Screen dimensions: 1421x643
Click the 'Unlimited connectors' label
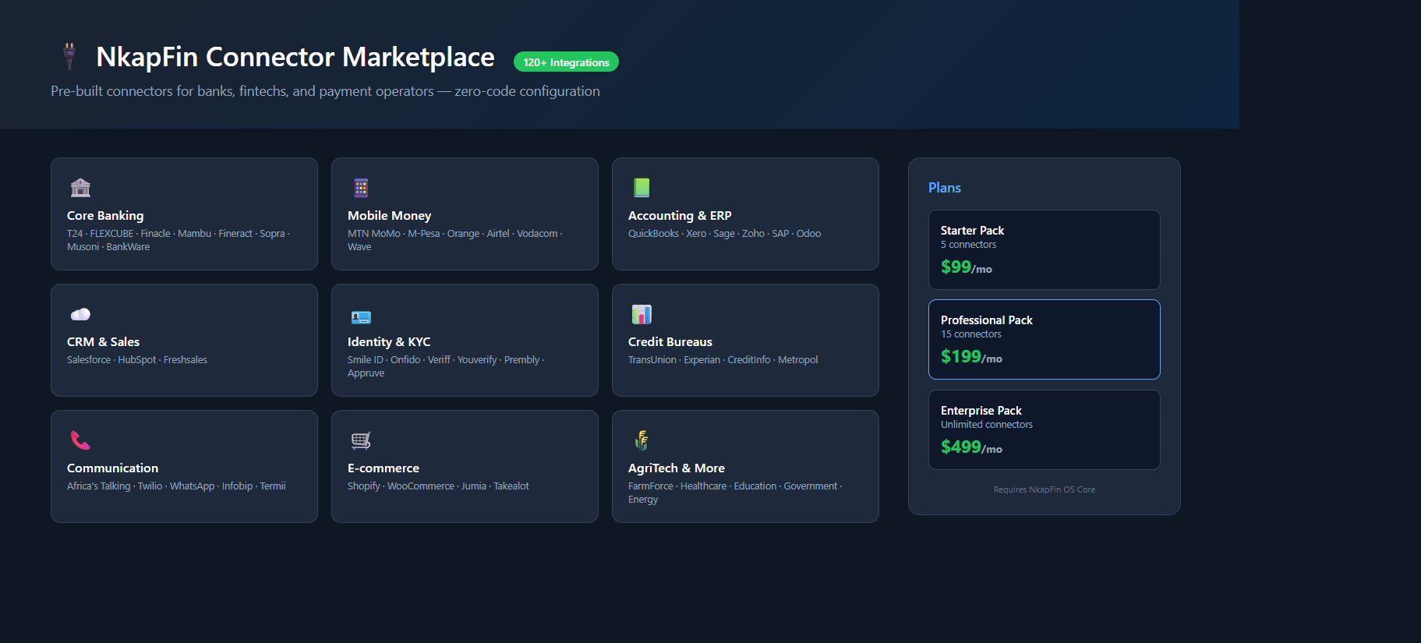coord(987,425)
